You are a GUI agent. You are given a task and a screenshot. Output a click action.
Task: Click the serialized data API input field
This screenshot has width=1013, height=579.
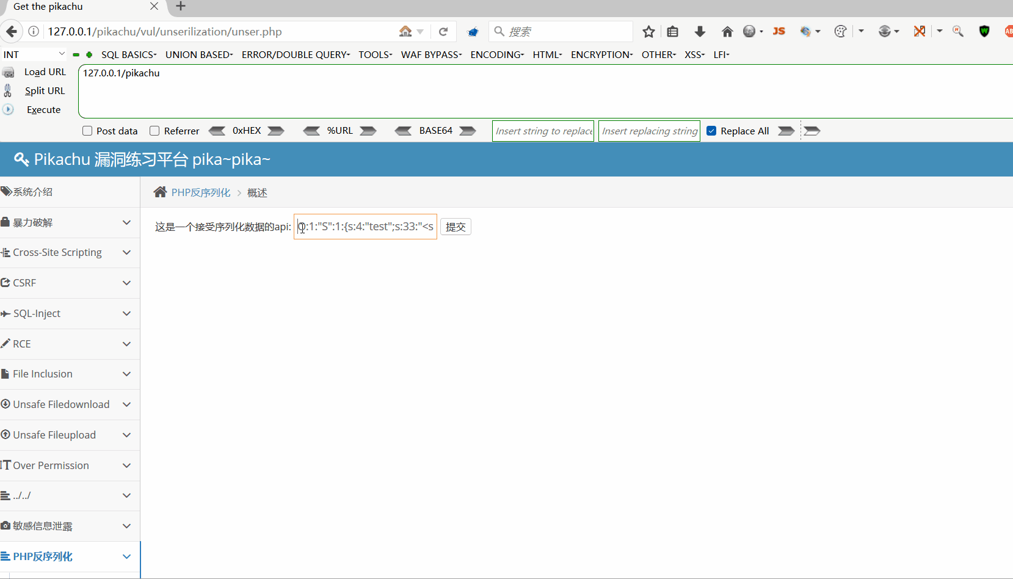[x=365, y=227]
